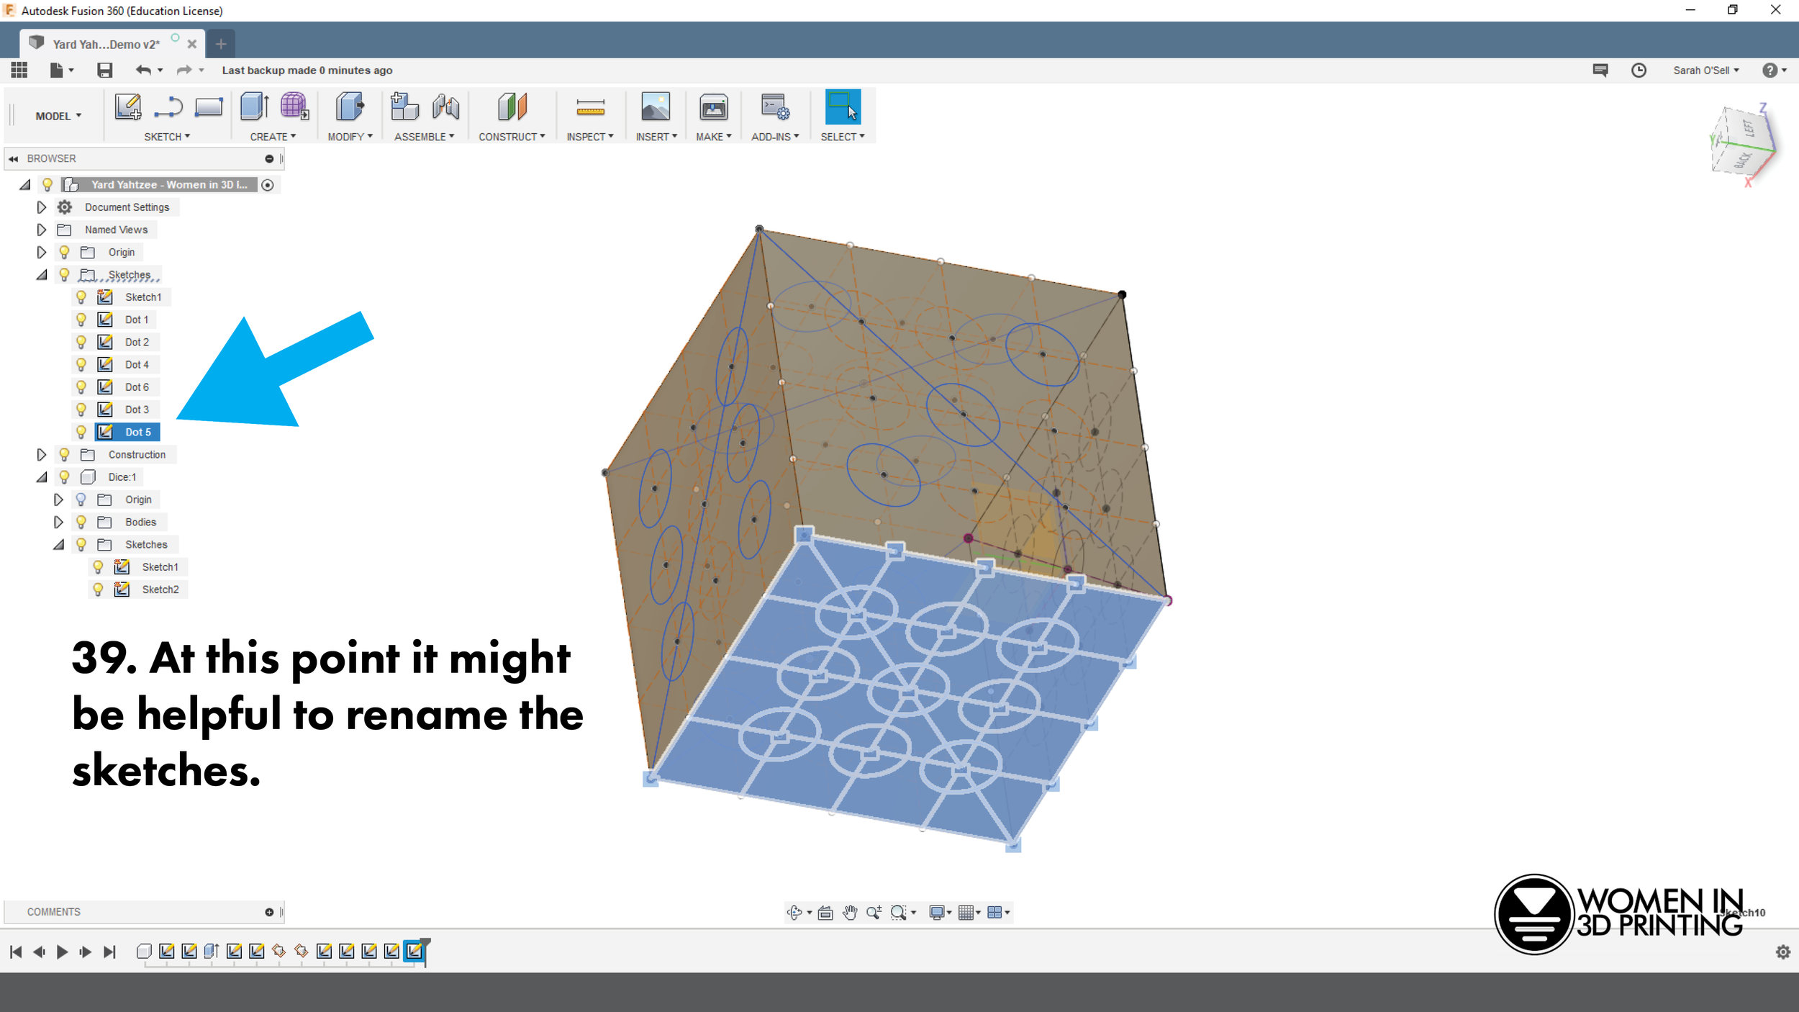Select the Line sketch tool icon

pos(168,107)
